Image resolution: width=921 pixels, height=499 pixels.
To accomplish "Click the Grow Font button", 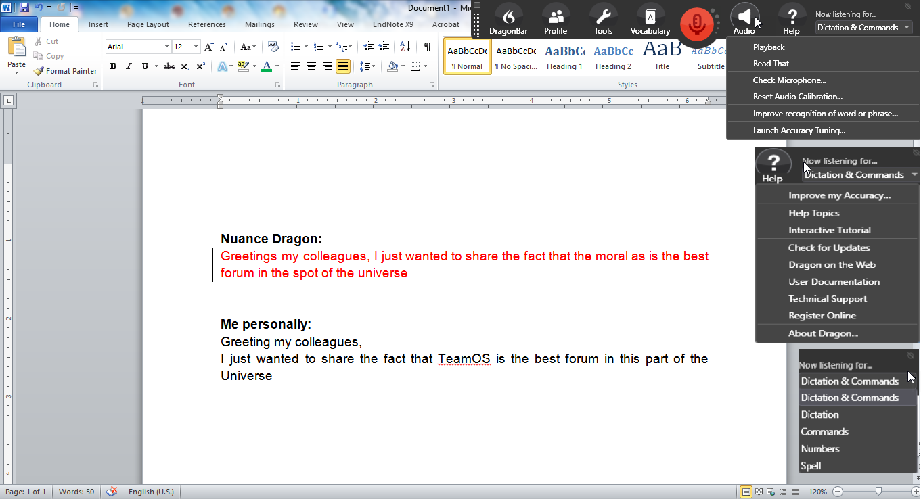I will coord(208,47).
